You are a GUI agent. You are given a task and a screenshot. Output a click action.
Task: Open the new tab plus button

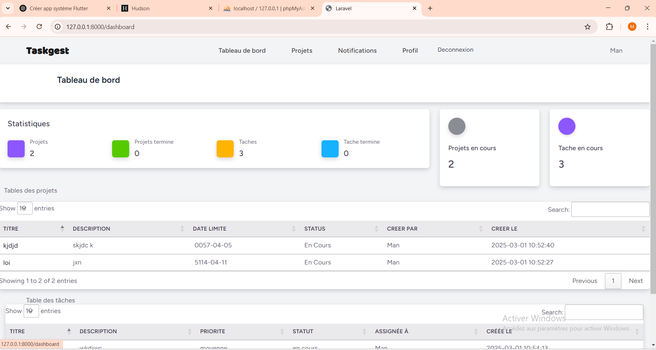point(430,8)
